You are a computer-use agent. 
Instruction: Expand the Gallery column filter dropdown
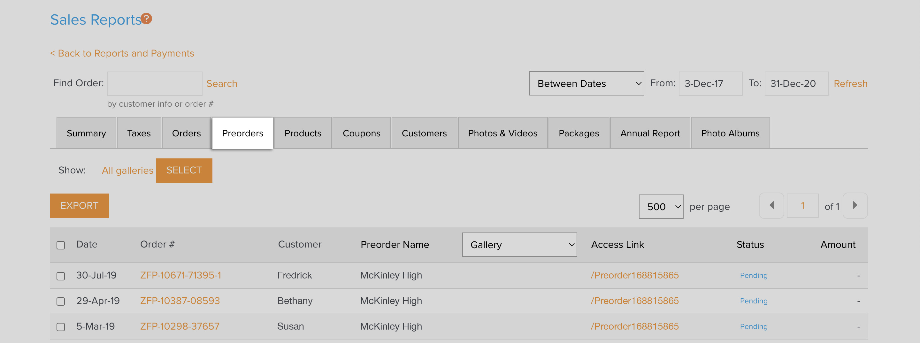(x=519, y=245)
